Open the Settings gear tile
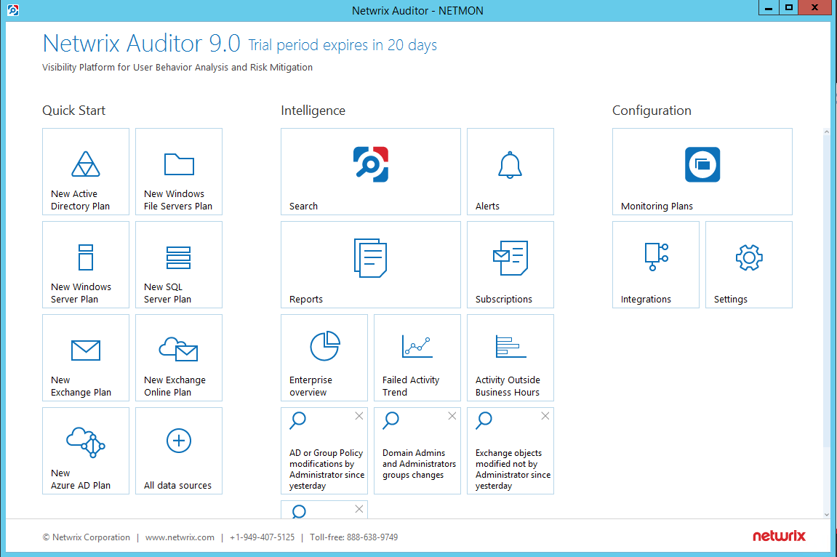This screenshot has height=557, width=837. 749,265
